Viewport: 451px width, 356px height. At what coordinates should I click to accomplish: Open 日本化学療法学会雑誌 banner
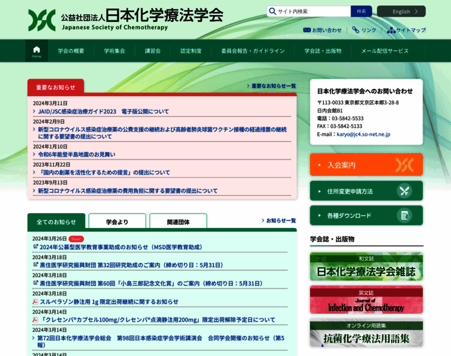pos(366,266)
